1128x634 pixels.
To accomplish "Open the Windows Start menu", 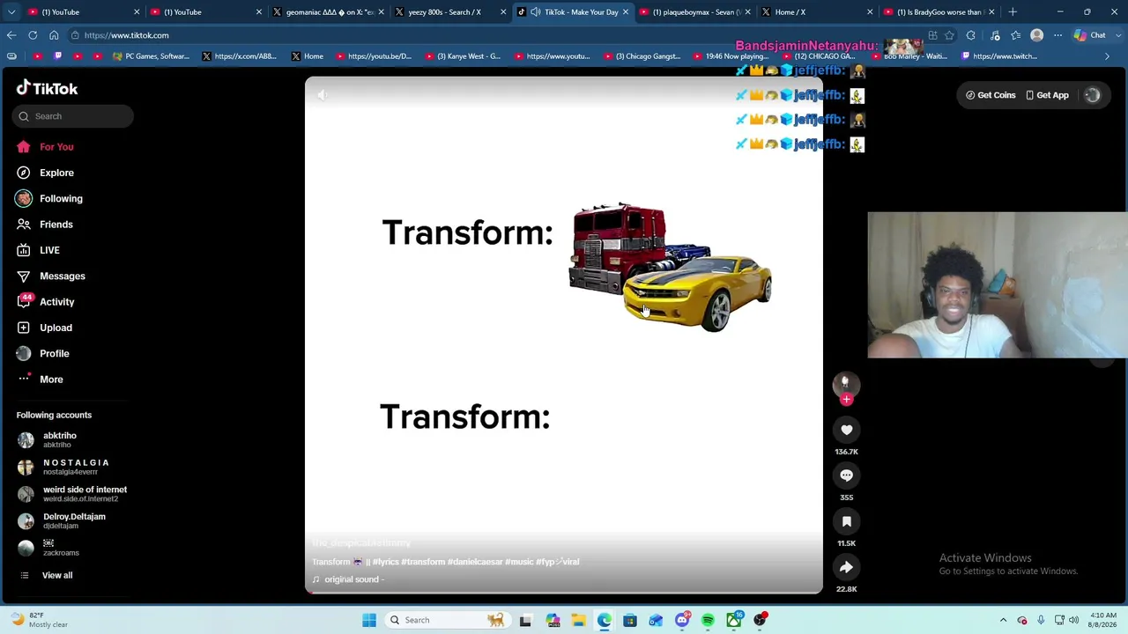I will tap(369, 620).
